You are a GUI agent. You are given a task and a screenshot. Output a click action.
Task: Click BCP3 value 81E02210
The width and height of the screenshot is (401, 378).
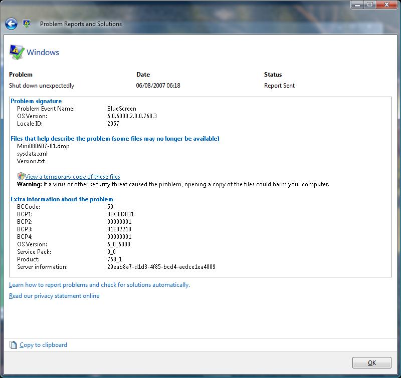pos(119,229)
